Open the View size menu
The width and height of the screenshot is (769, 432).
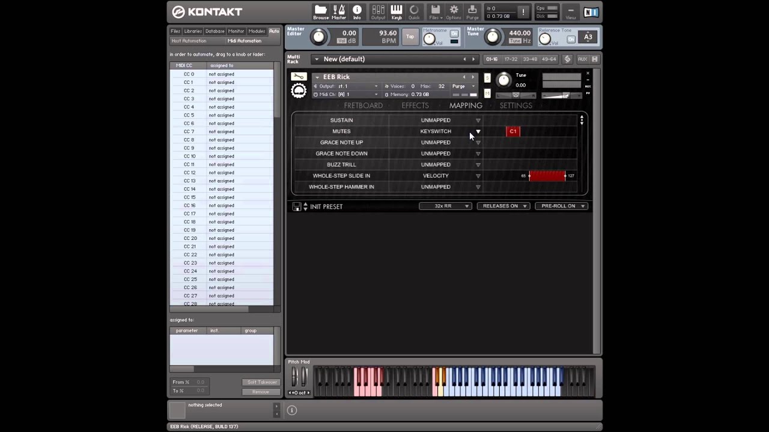(x=571, y=12)
